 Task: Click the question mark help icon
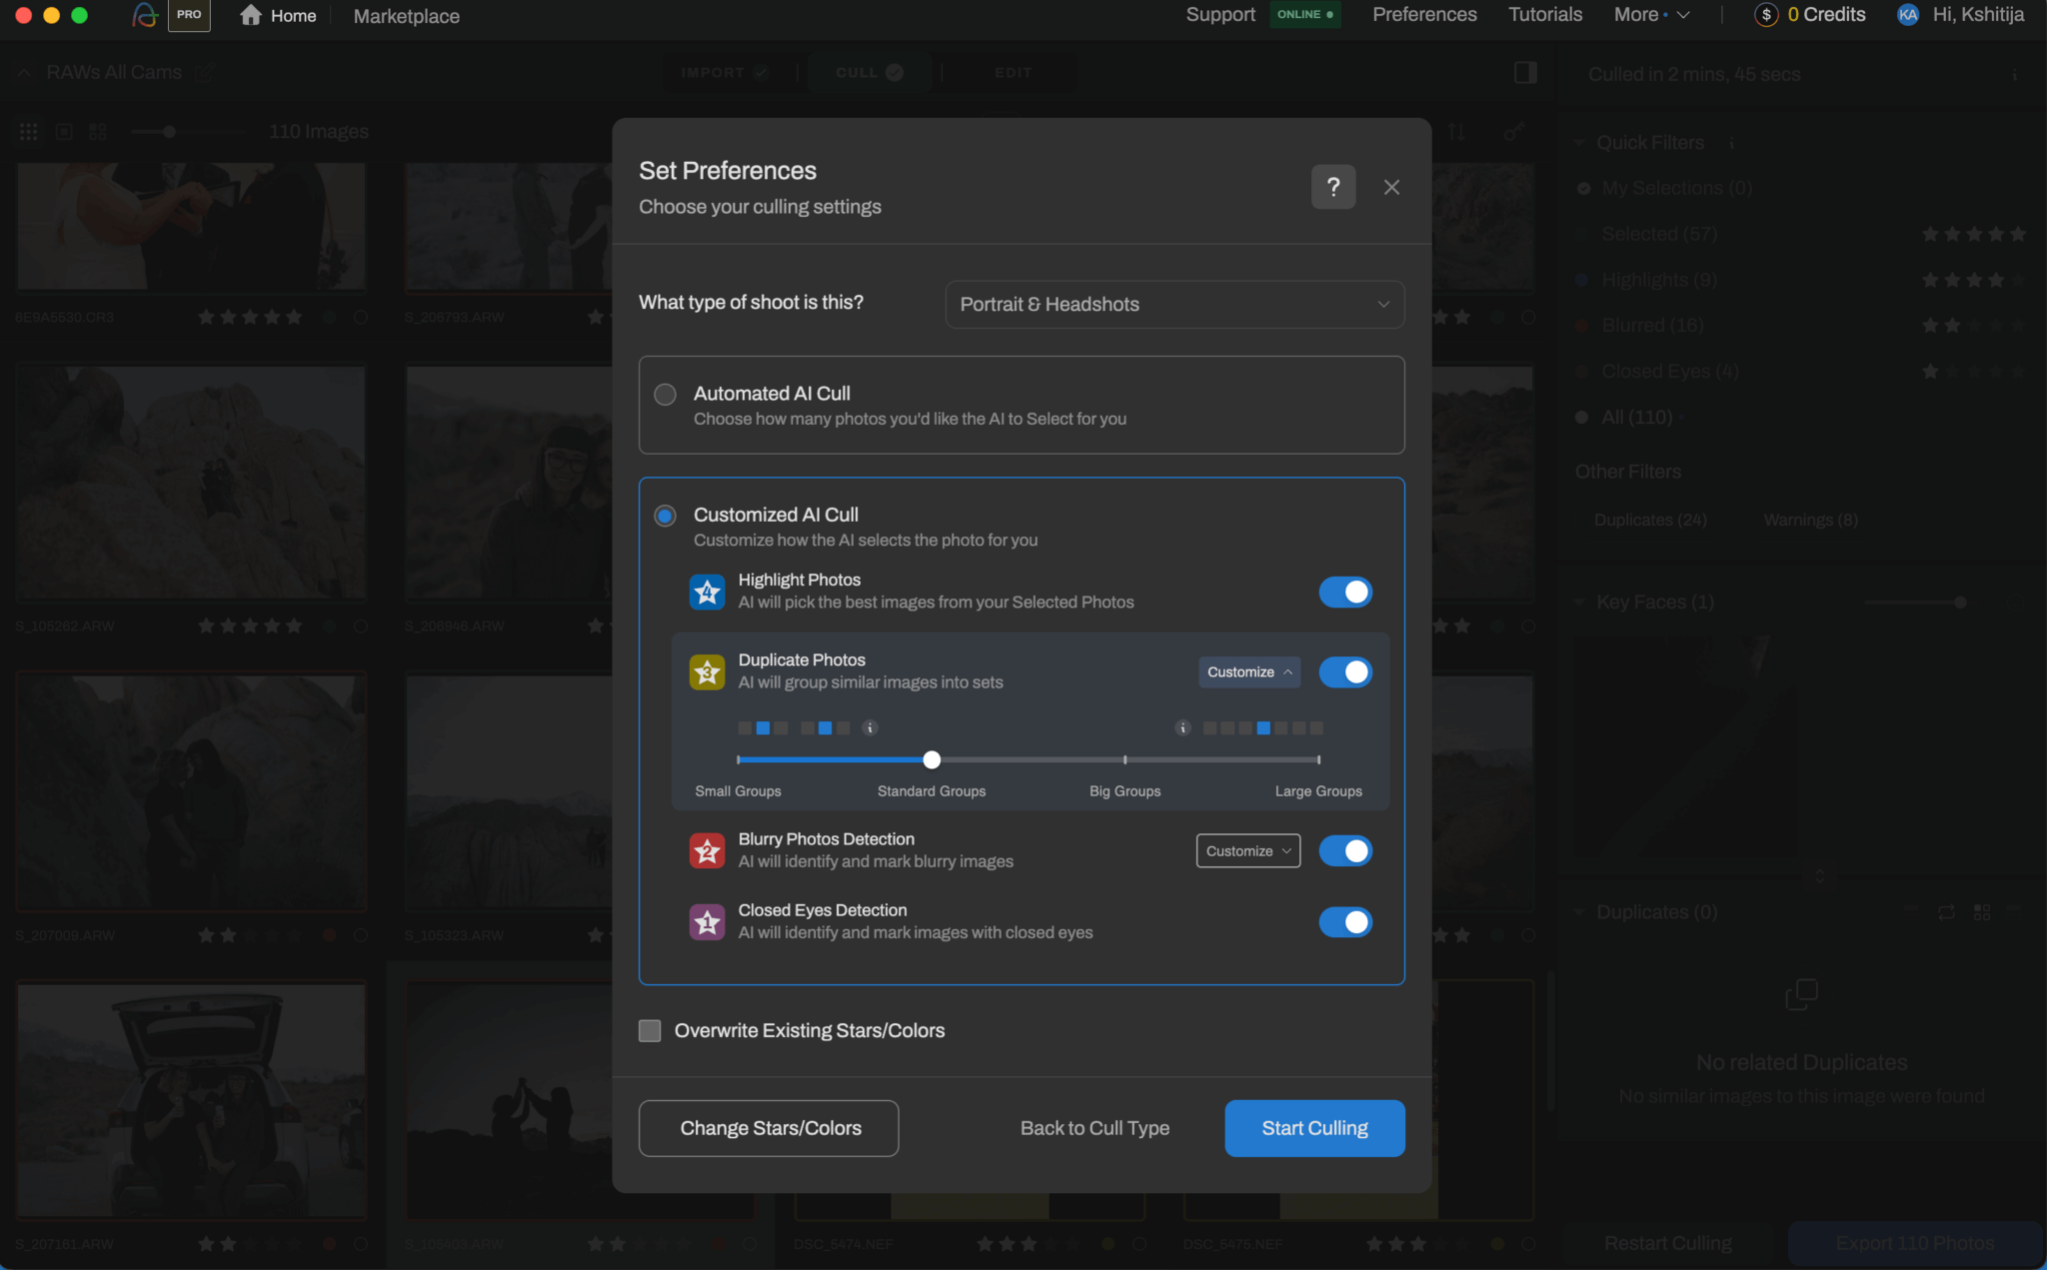1332,187
